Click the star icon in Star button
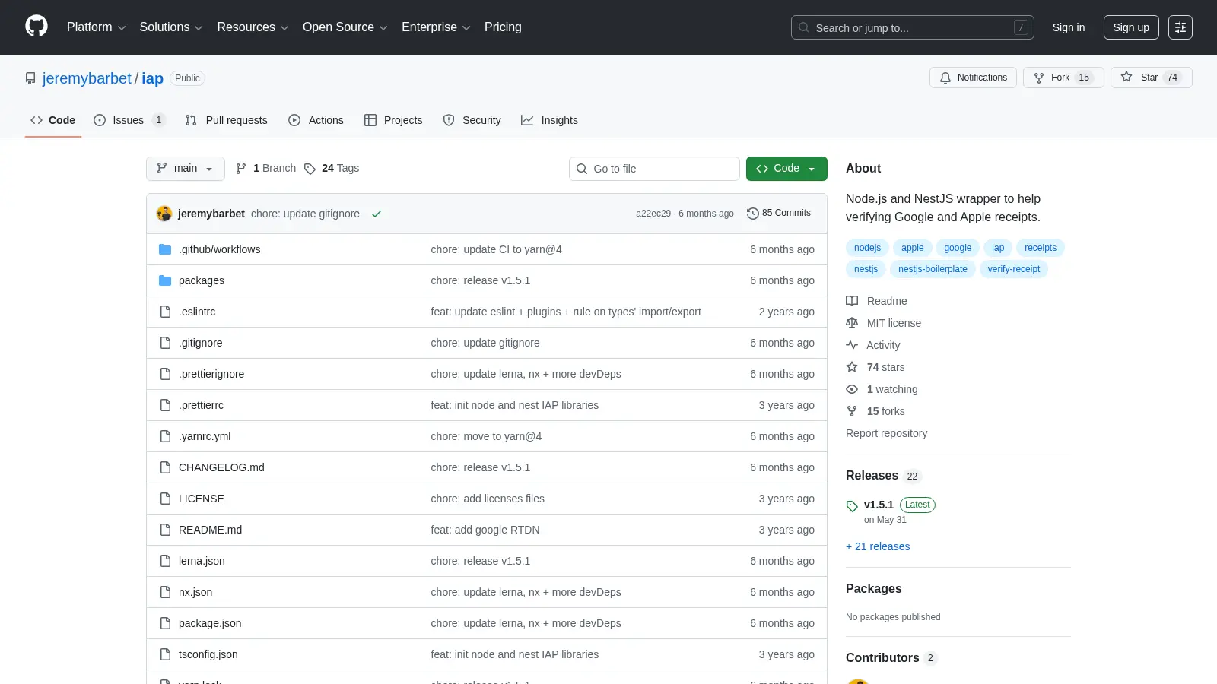Screen dimensions: 1217x684 [x=1126, y=77]
